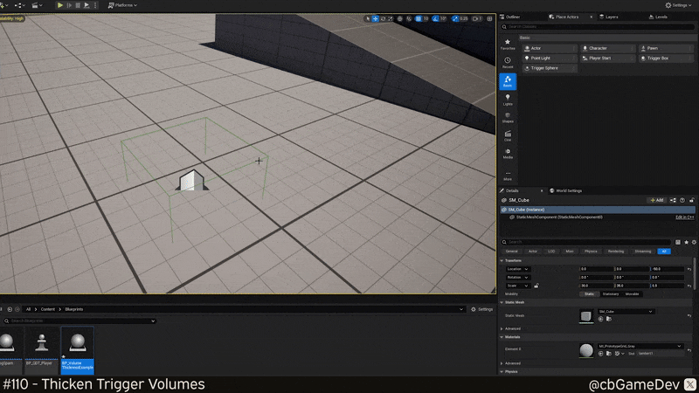Open the Rotation type dropdown
This screenshot has width=699, height=393.
point(517,277)
